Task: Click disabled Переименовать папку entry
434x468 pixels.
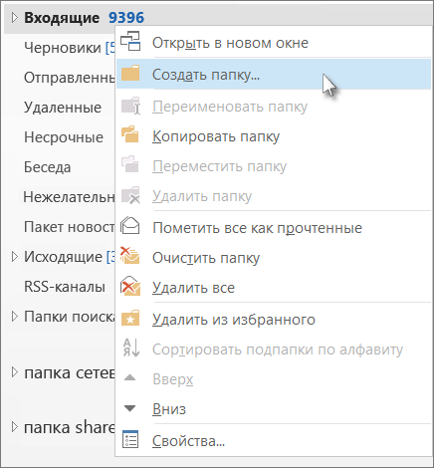Action: pyautogui.click(x=274, y=107)
